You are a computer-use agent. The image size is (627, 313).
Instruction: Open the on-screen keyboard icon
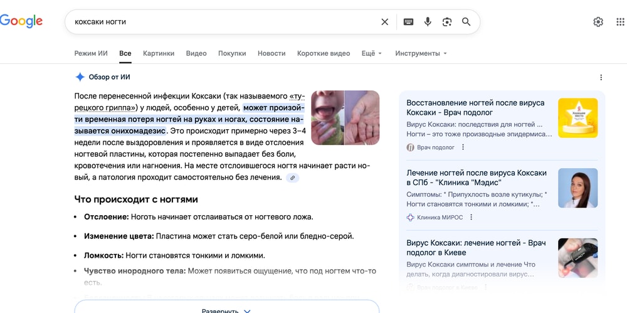pos(408,22)
